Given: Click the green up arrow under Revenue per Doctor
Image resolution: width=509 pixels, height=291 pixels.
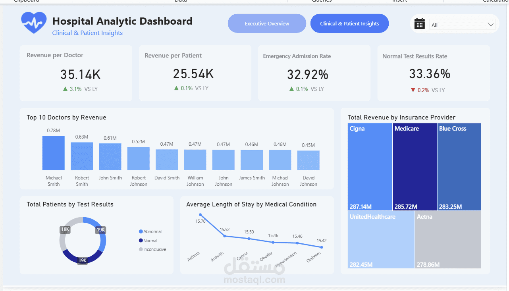Looking at the screenshot, I should point(65,89).
